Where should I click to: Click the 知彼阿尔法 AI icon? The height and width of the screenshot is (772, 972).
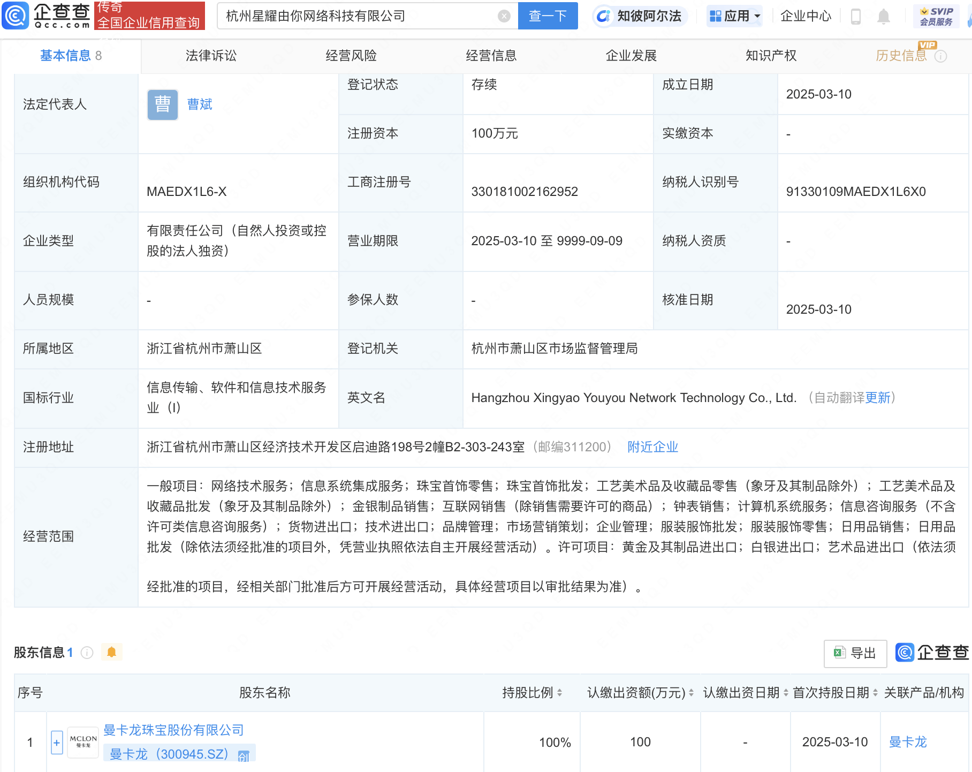(x=603, y=16)
